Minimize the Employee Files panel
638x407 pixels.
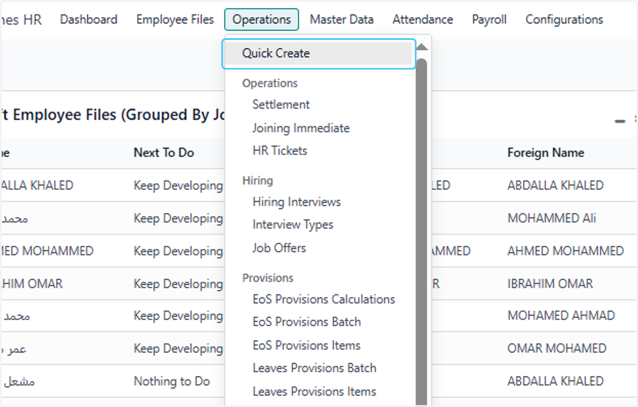pyautogui.click(x=620, y=122)
